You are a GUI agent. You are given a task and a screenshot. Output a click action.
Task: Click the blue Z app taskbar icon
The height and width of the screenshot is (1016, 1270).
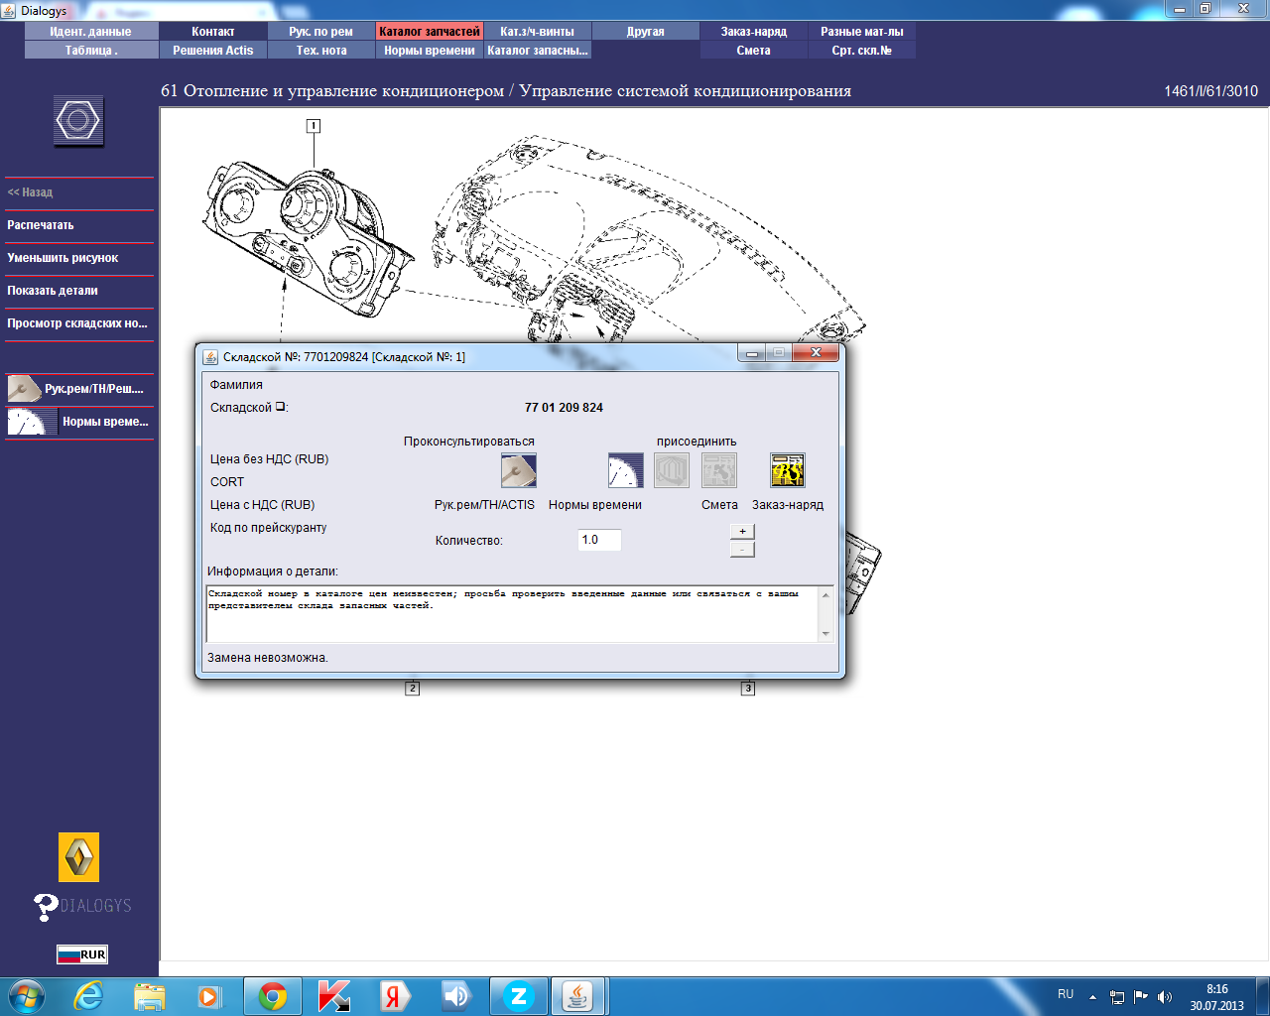tap(518, 996)
